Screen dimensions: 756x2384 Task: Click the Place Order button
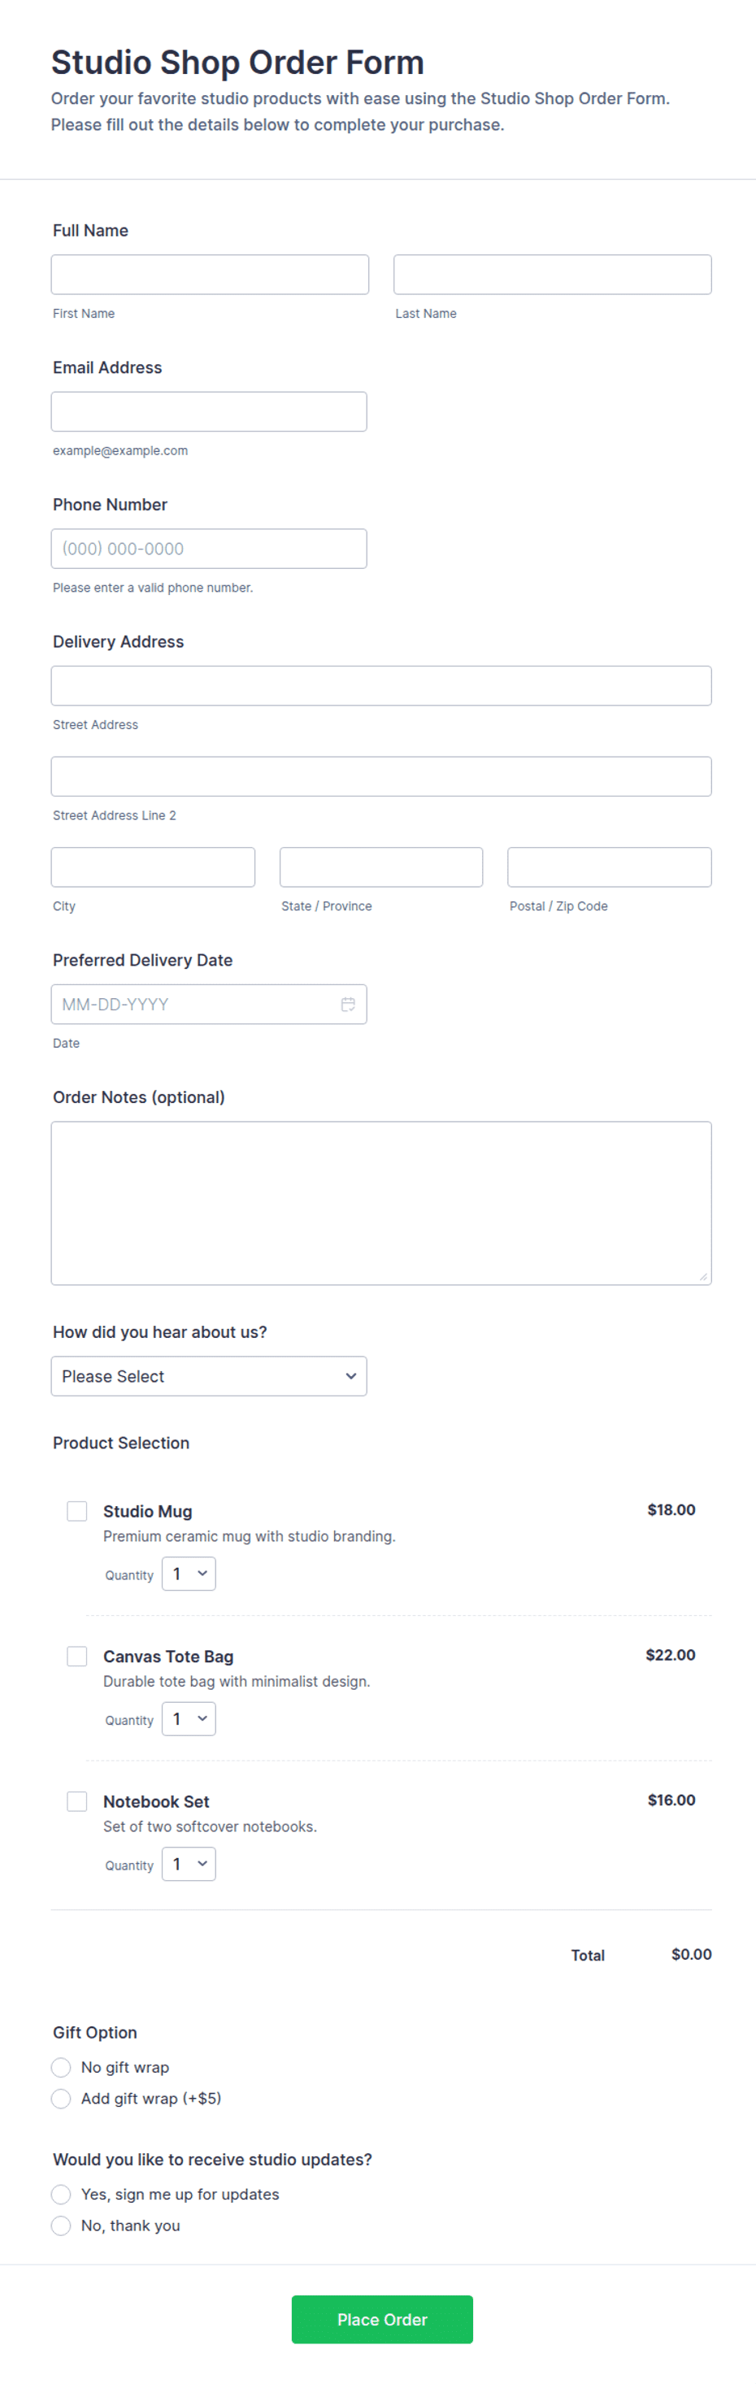click(382, 2319)
